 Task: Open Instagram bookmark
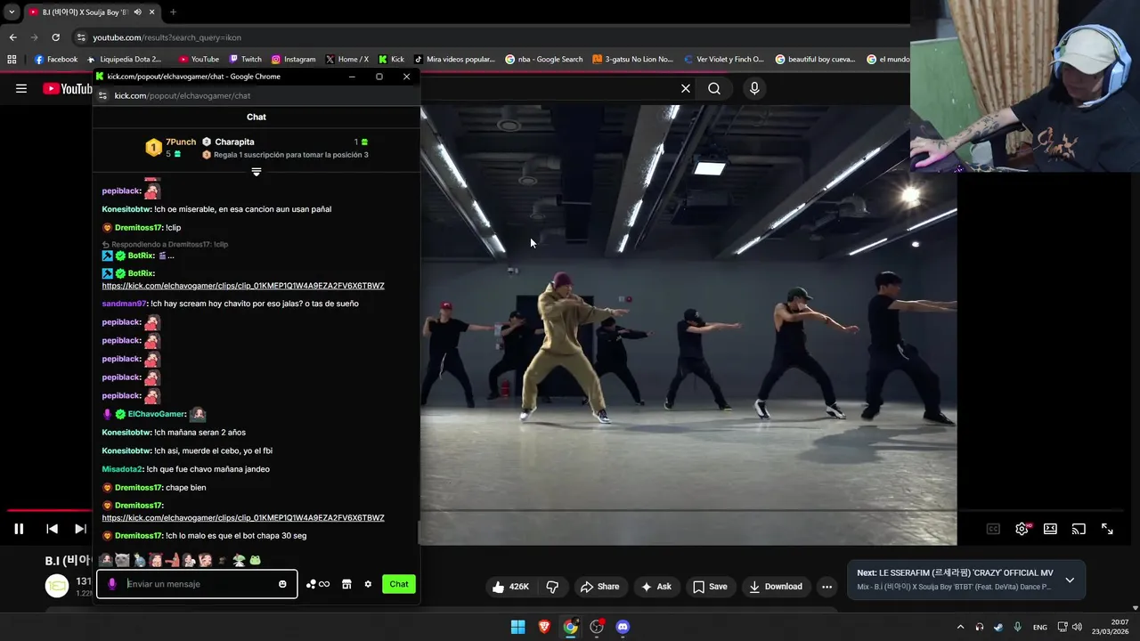(x=293, y=60)
